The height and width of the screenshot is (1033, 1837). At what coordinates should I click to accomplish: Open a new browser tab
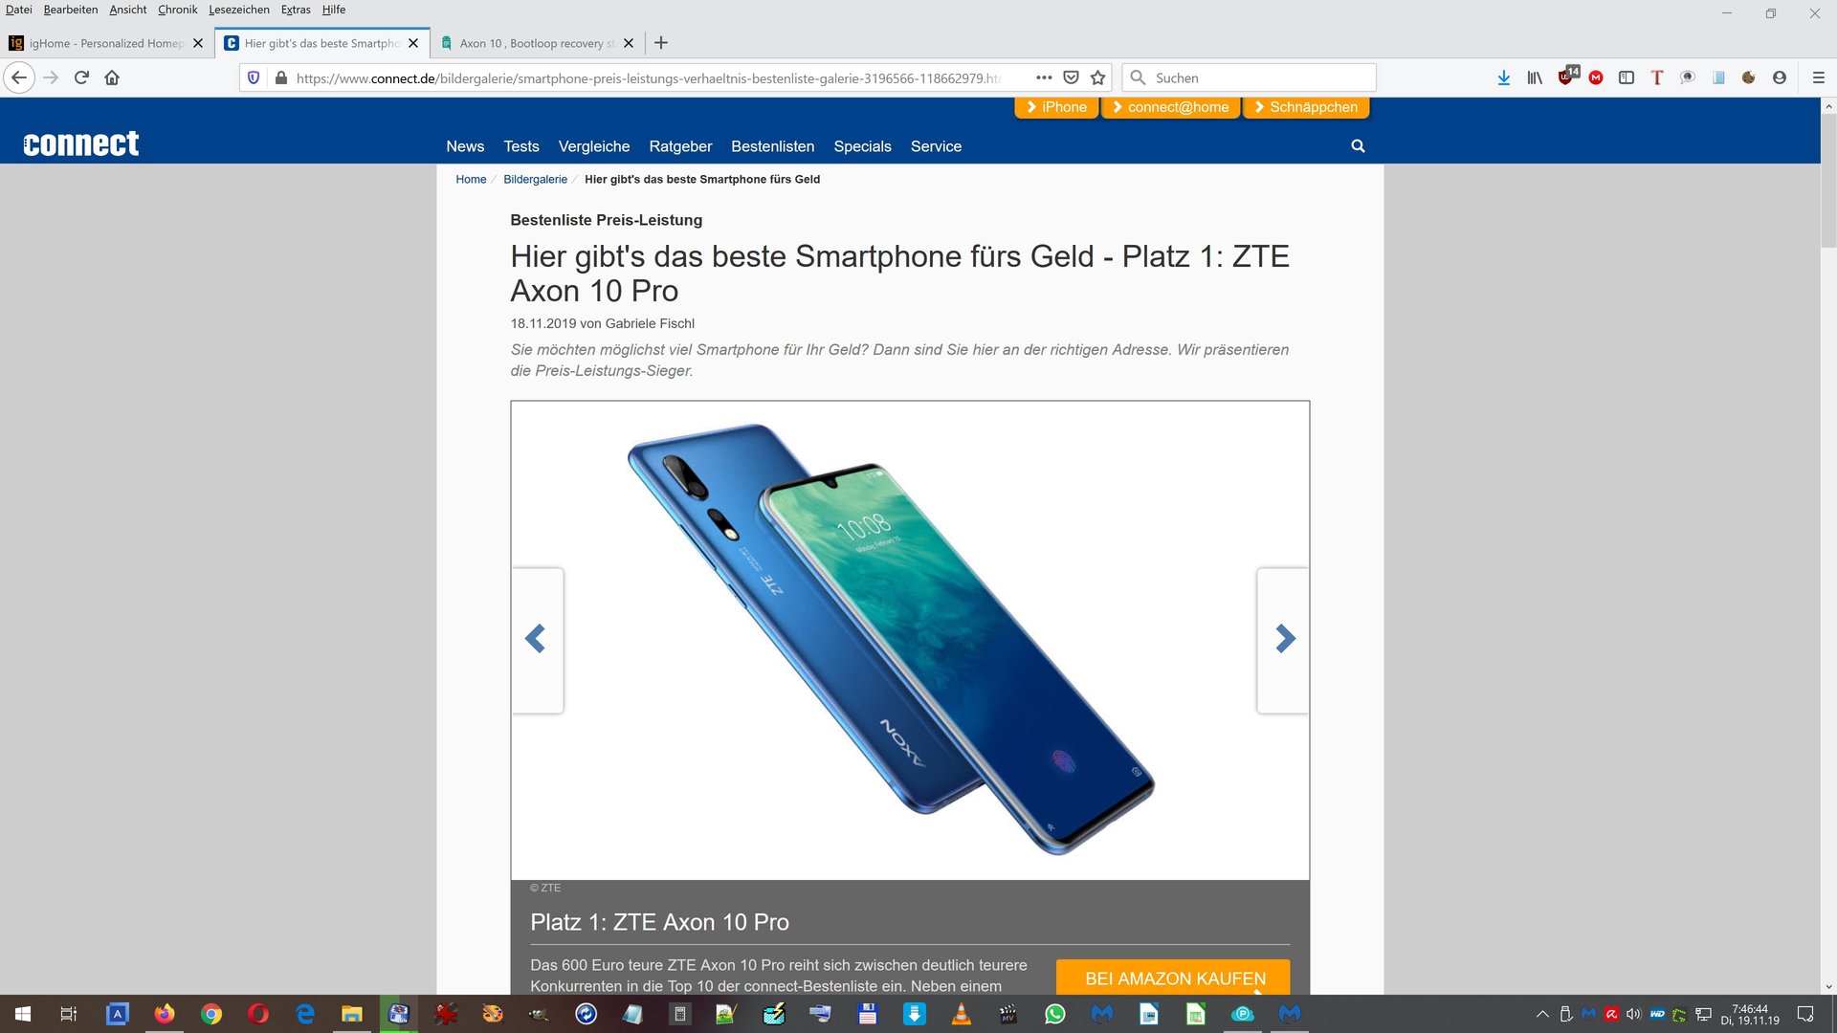pos(661,43)
